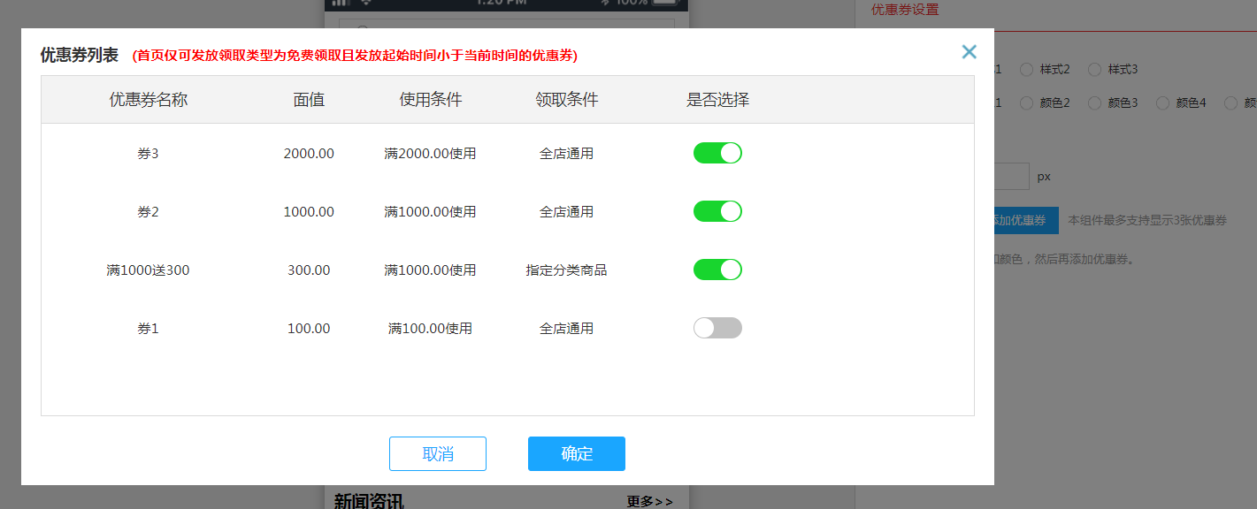Select the 样式2 radio option
Image resolution: width=1257 pixels, height=509 pixels.
tap(1026, 69)
